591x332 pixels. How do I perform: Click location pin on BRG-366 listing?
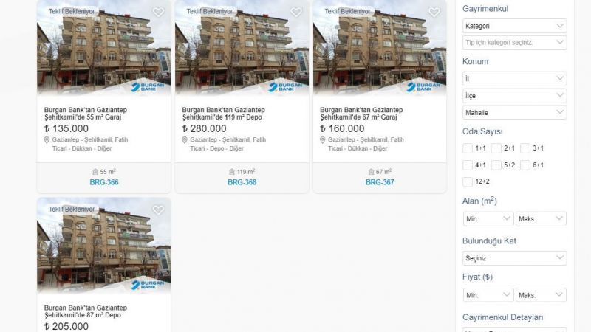click(x=47, y=140)
